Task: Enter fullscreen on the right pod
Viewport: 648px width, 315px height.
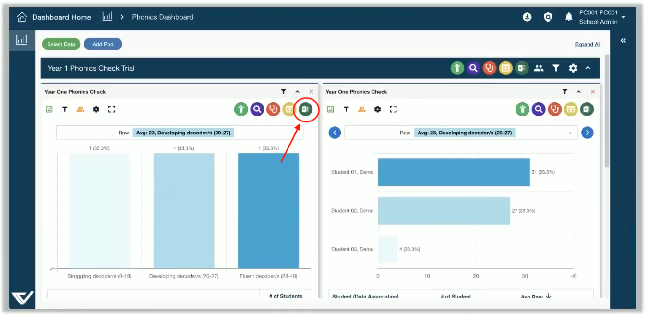Action: [x=393, y=109]
